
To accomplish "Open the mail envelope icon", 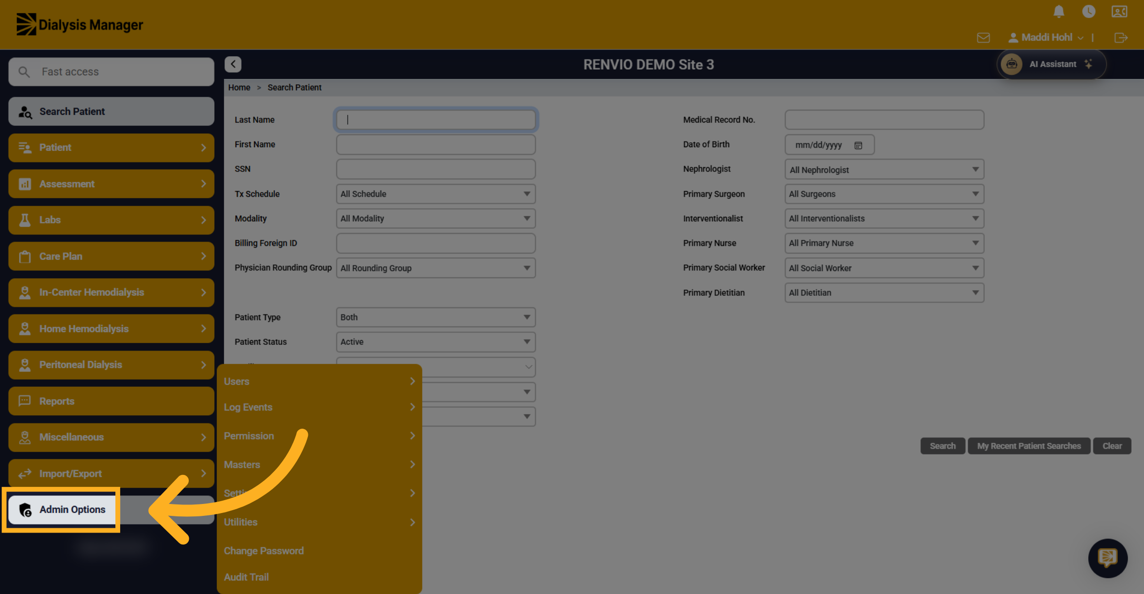I will [x=983, y=38].
